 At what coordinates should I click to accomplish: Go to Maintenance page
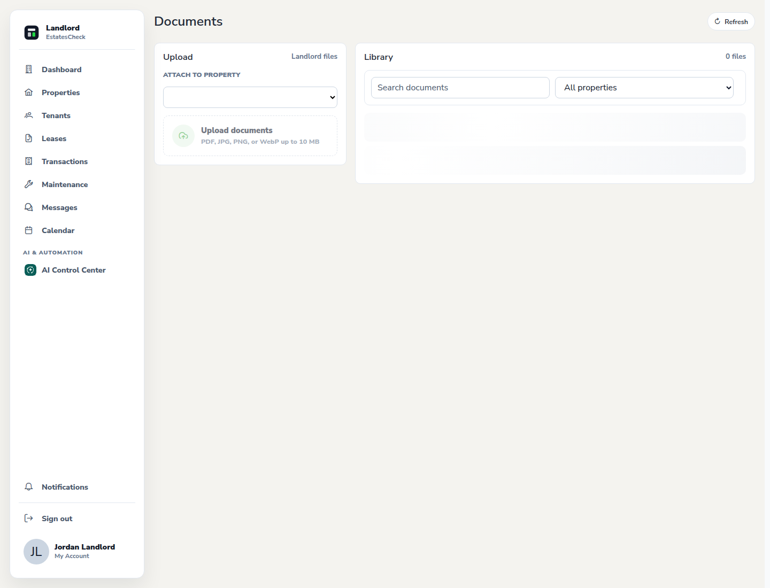65,184
